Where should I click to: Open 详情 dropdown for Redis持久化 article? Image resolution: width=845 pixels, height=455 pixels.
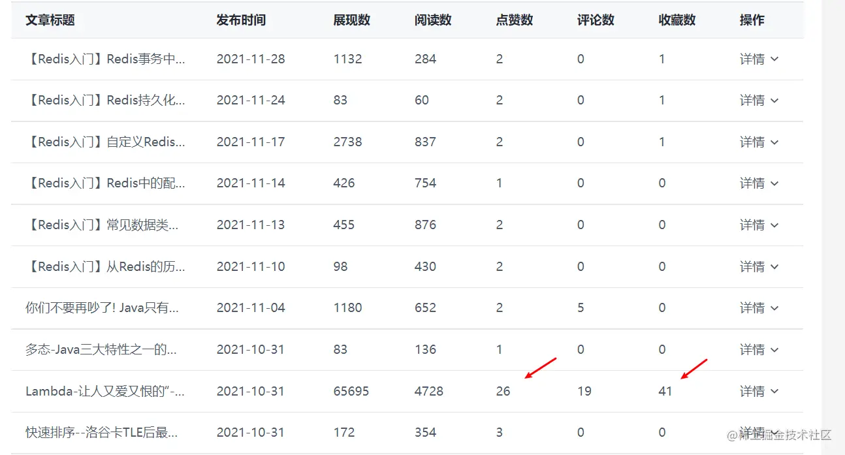pyautogui.click(x=759, y=101)
